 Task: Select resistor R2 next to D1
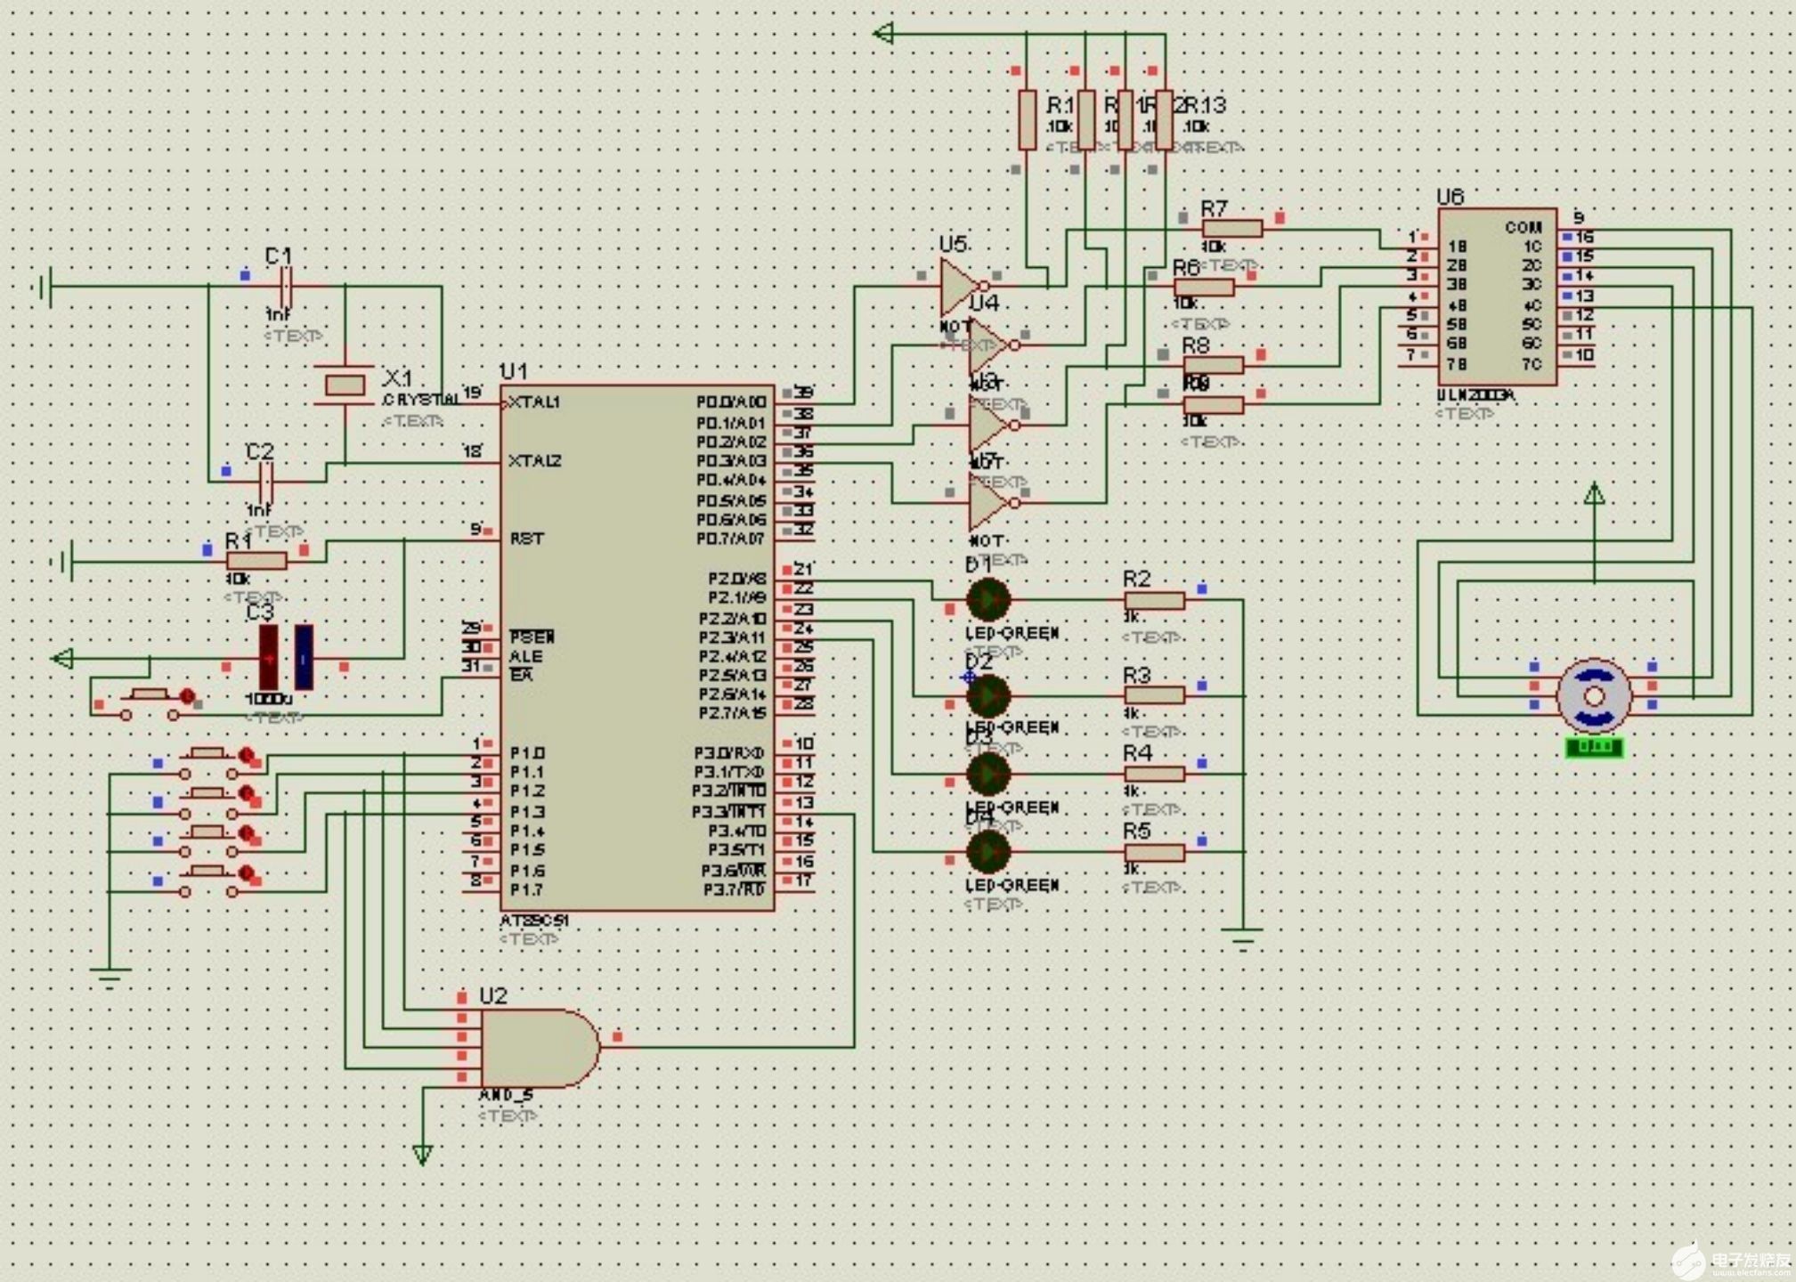1154,601
